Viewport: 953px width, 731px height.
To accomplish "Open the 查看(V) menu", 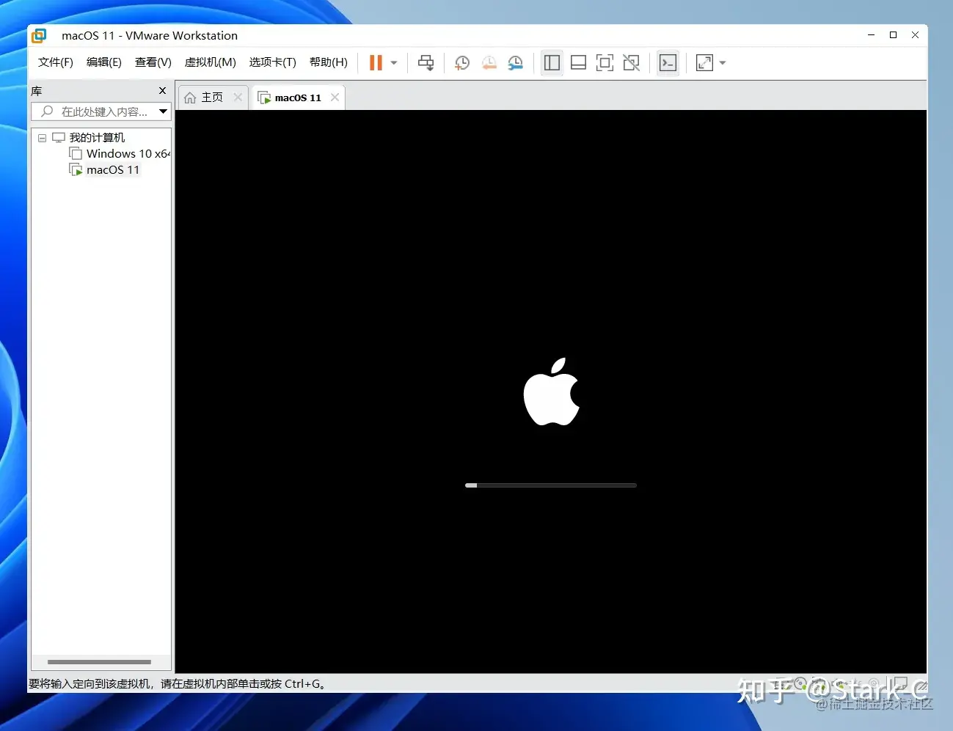I will (x=153, y=62).
